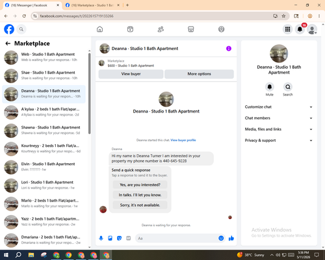Click purple conversation info icon
This screenshot has width=325, height=260.
pos(229,49)
